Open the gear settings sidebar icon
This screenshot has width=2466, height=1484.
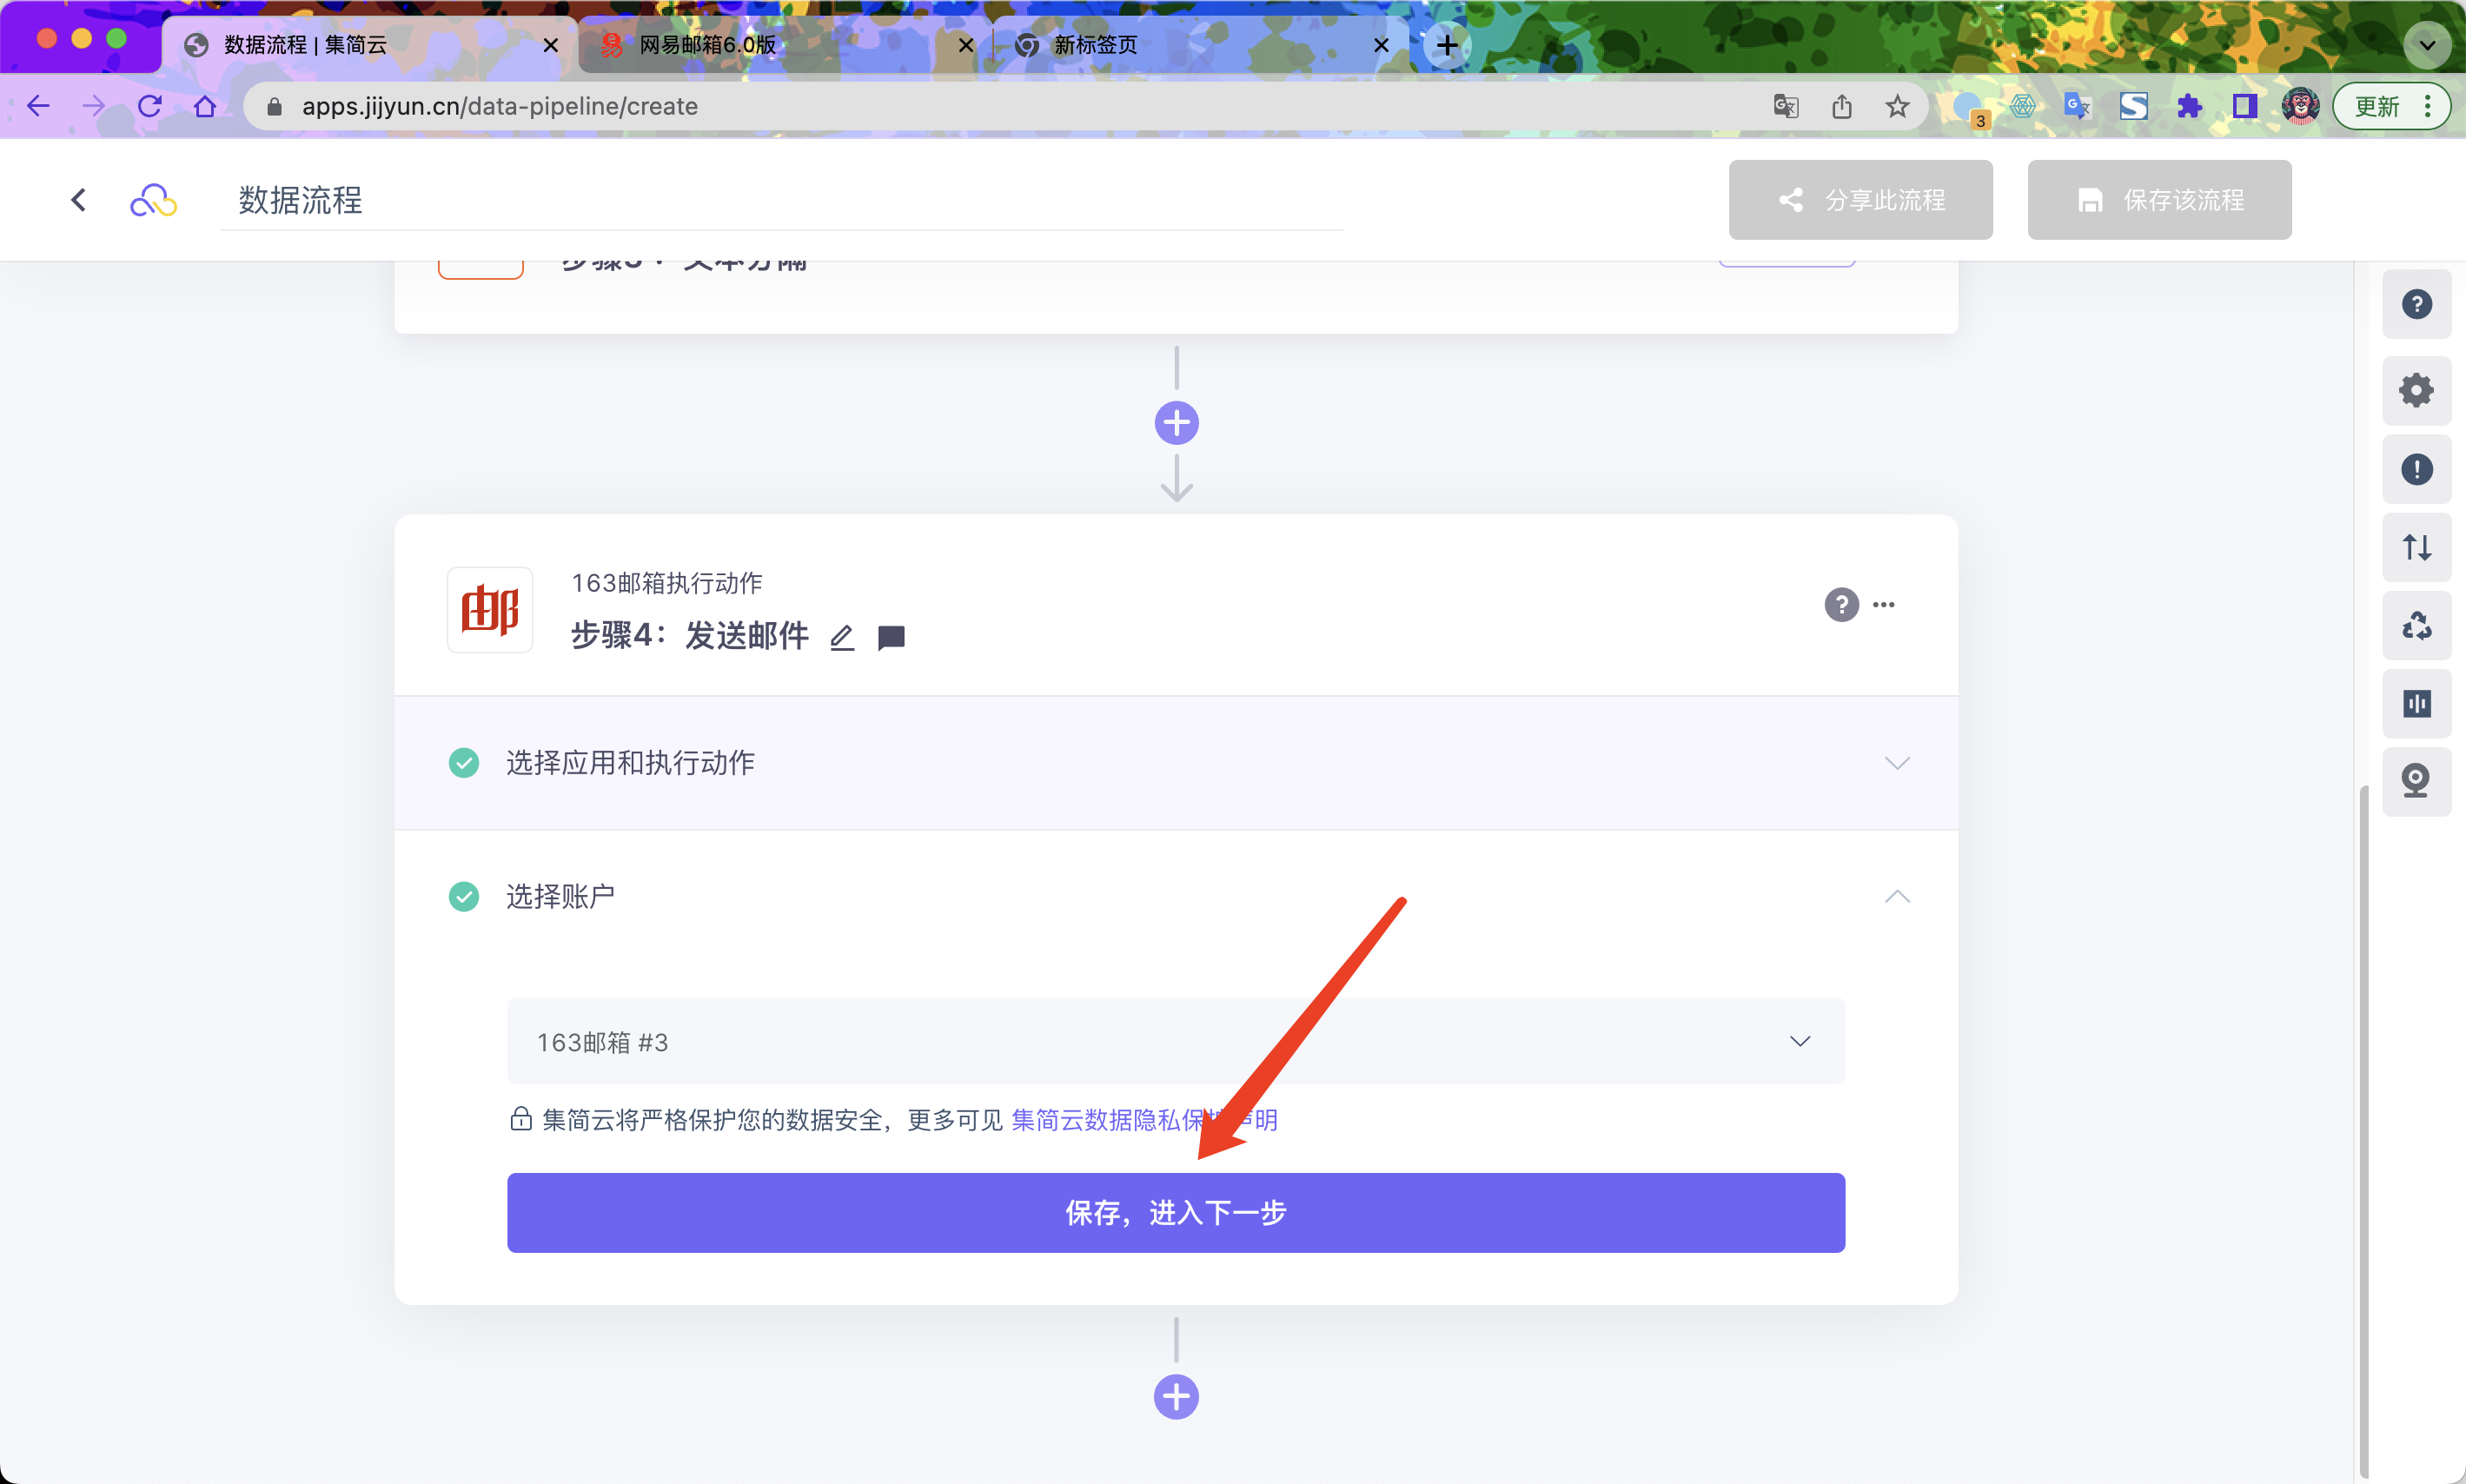point(2416,390)
